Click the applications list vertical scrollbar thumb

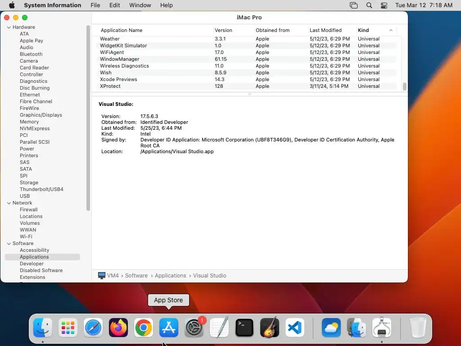click(405, 86)
